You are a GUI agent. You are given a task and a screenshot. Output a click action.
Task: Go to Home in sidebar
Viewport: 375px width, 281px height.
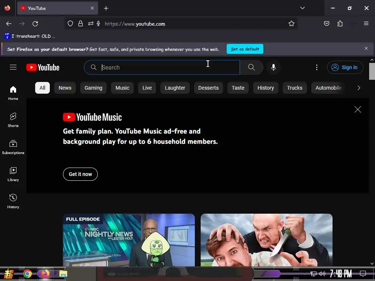tap(13, 93)
